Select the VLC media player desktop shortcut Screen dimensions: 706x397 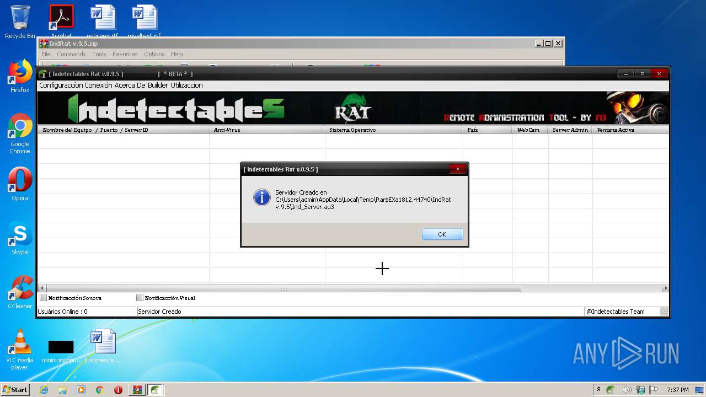tap(20, 350)
